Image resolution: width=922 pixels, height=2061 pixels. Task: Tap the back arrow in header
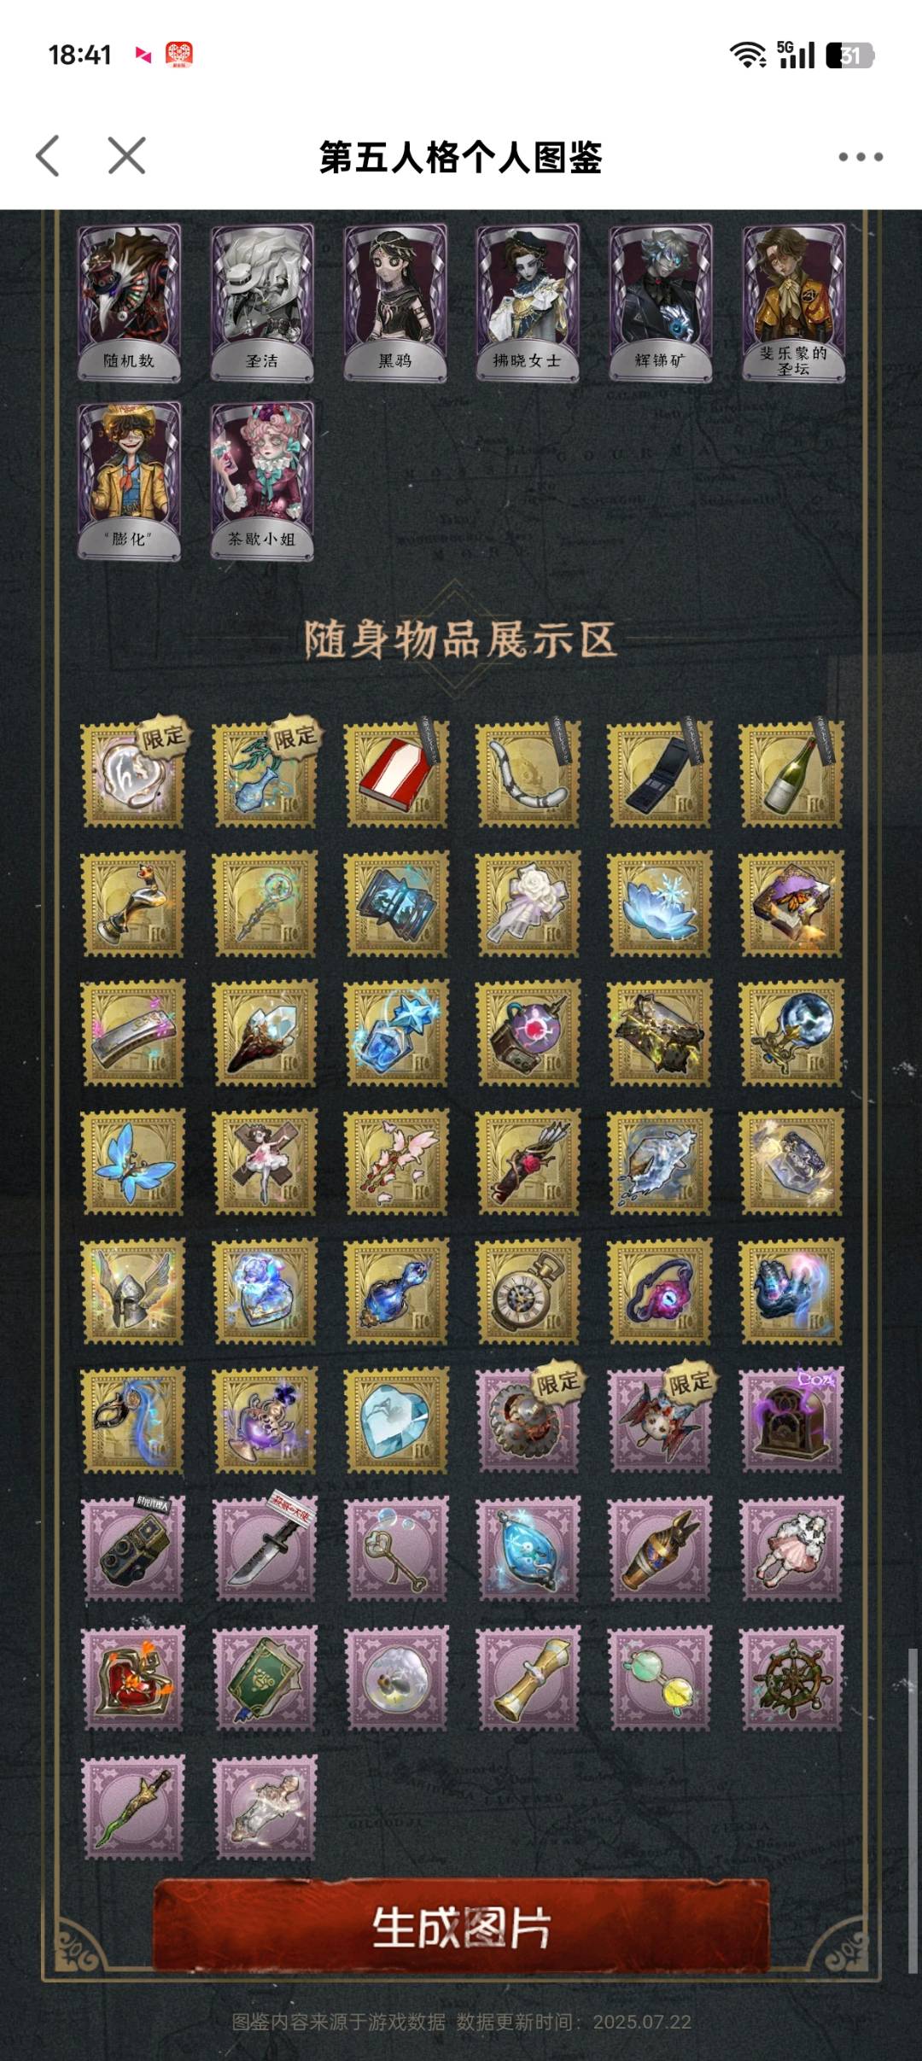[49, 156]
